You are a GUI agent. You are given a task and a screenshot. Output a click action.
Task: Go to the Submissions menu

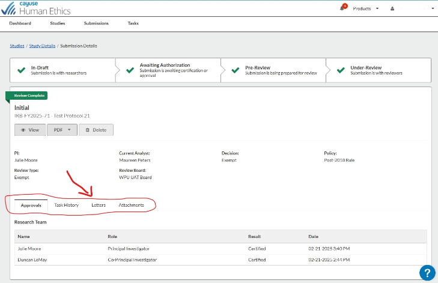(96, 23)
